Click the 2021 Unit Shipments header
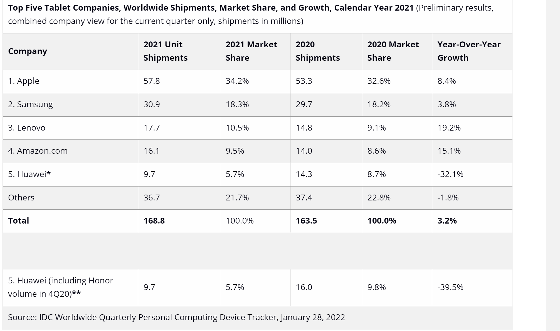 point(165,51)
